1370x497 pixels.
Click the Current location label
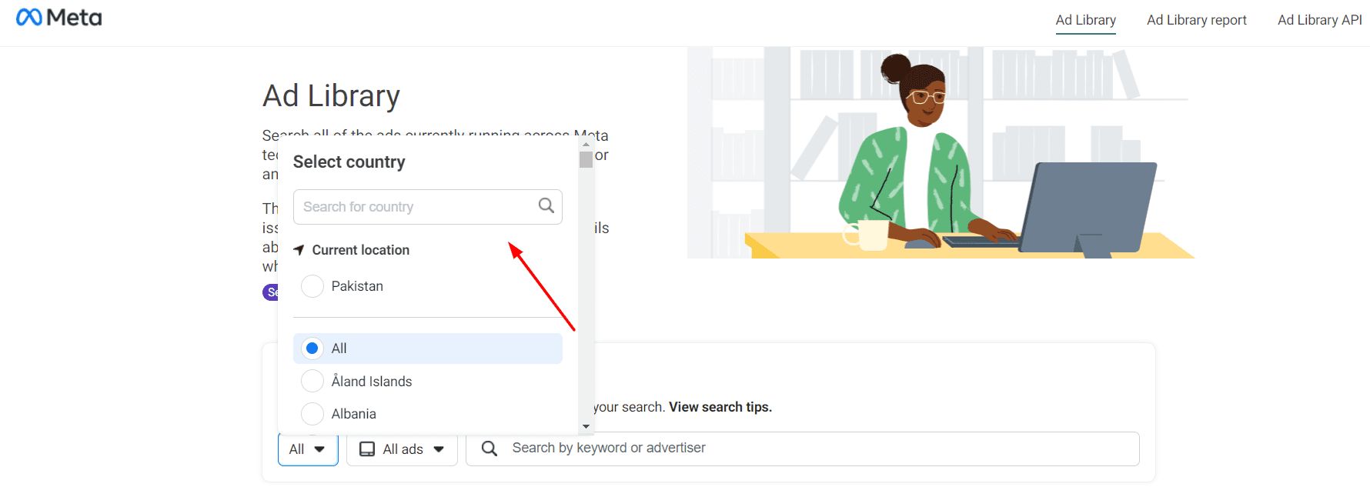pyautogui.click(x=361, y=250)
